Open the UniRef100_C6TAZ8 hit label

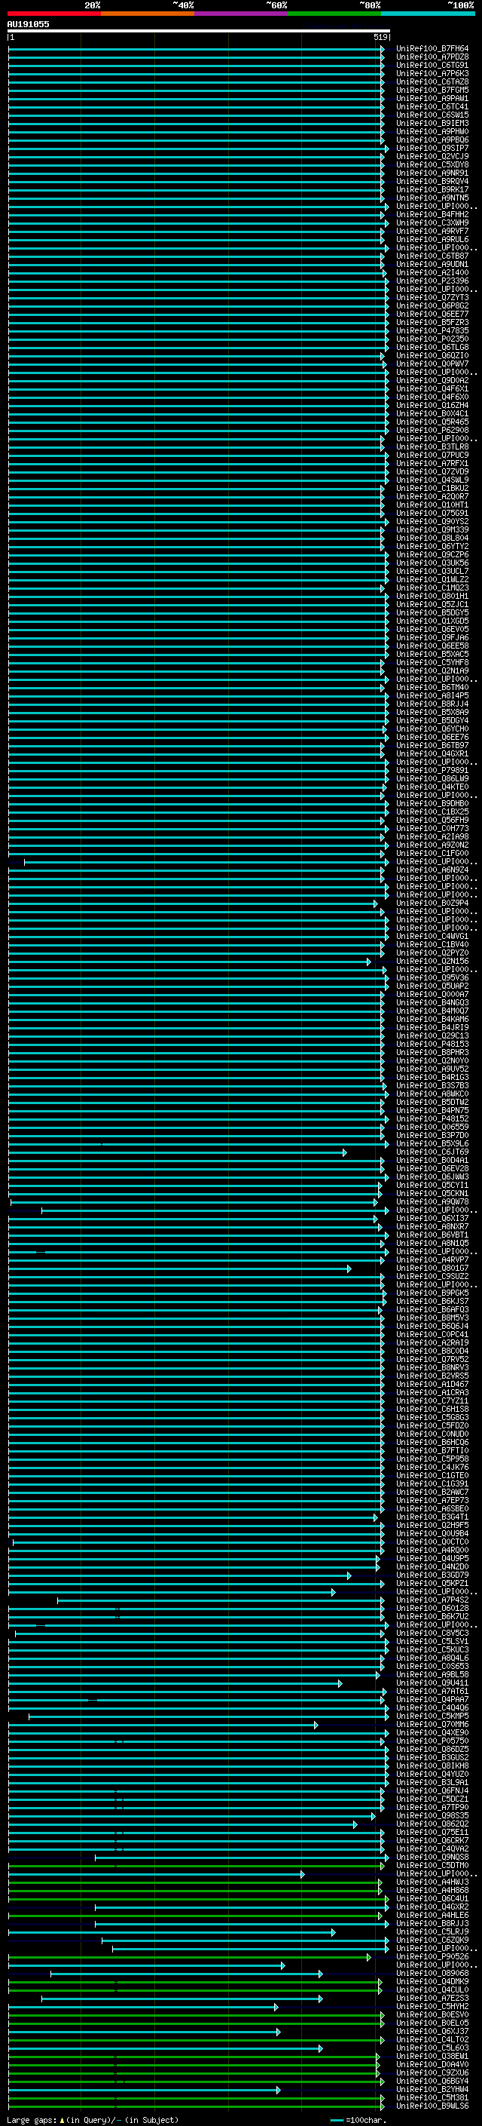point(432,81)
